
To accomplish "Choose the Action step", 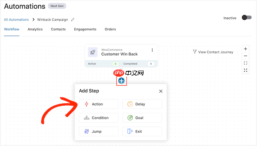I will click(99, 104).
